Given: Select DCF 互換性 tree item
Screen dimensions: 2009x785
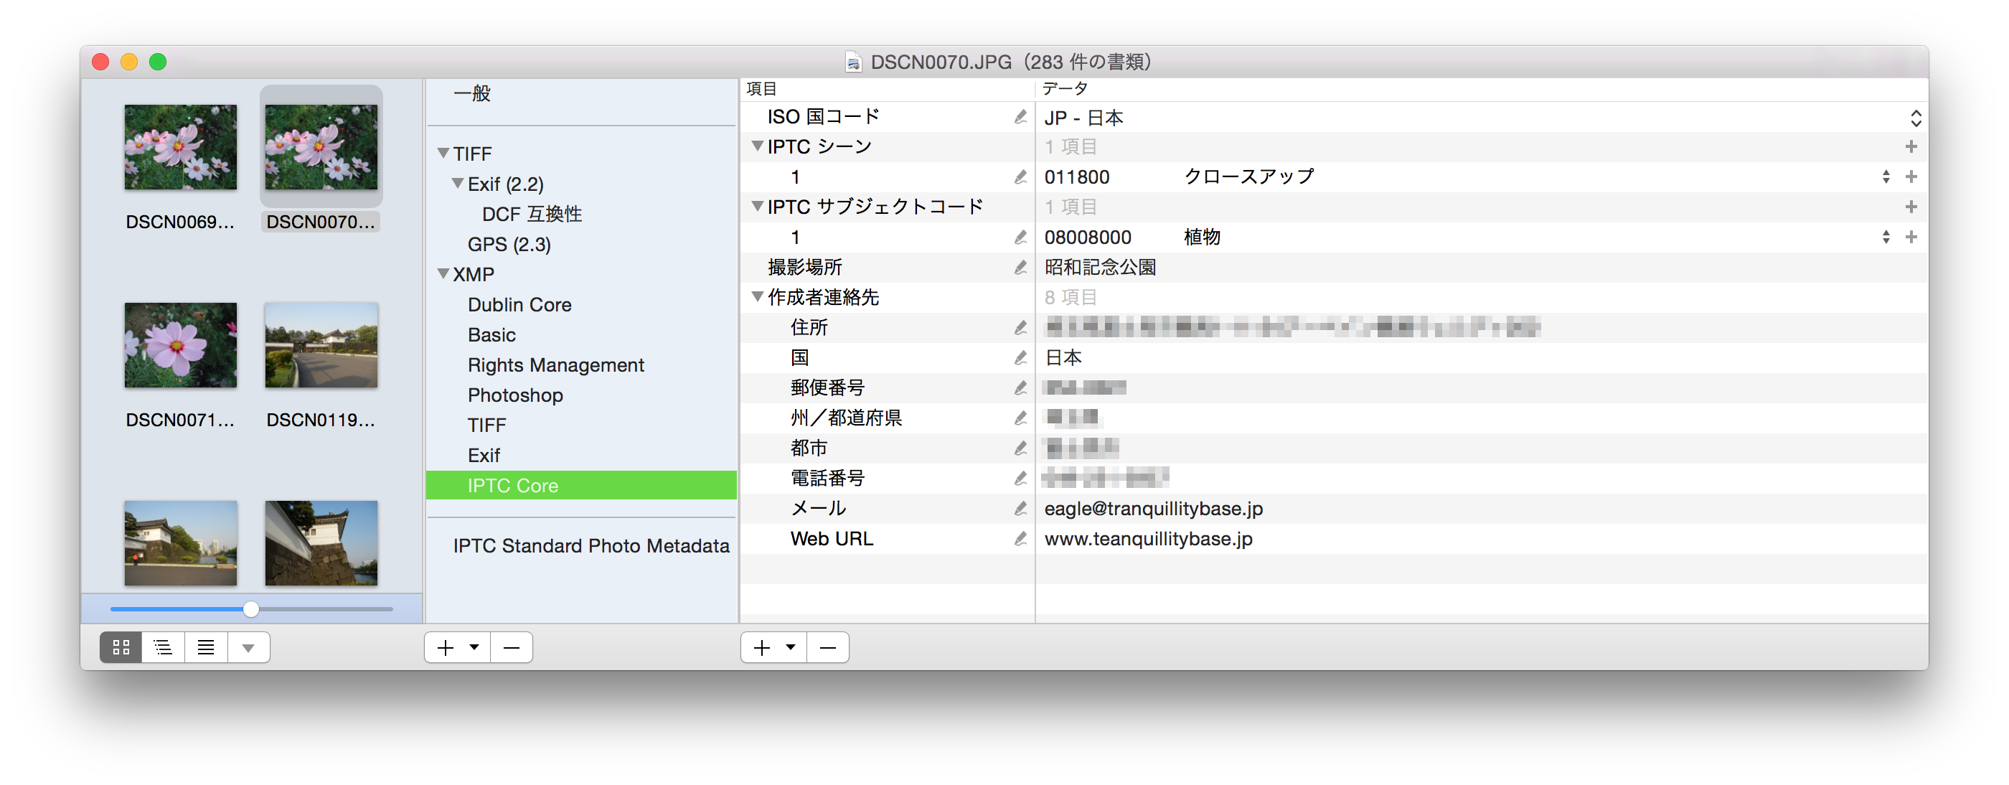Looking at the screenshot, I should pyautogui.click(x=532, y=214).
